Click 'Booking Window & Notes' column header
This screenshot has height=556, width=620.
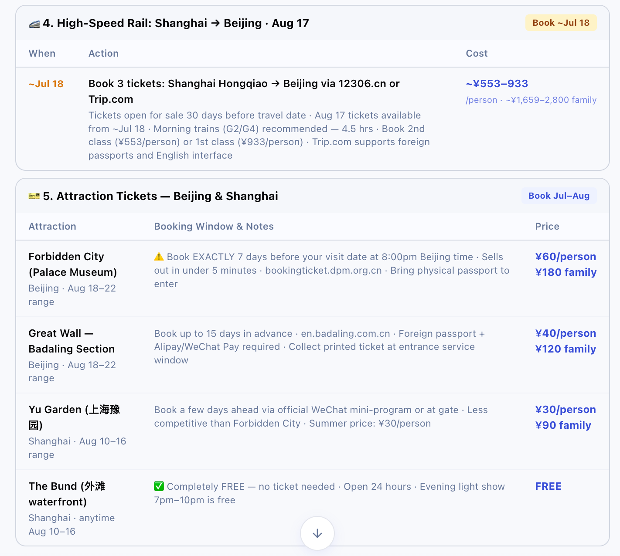(214, 226)
